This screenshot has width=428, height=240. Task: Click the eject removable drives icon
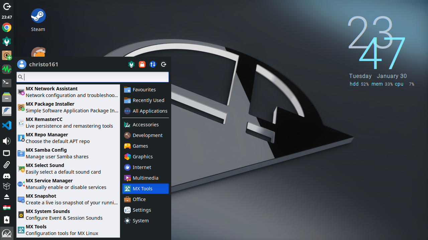[7, 197]
